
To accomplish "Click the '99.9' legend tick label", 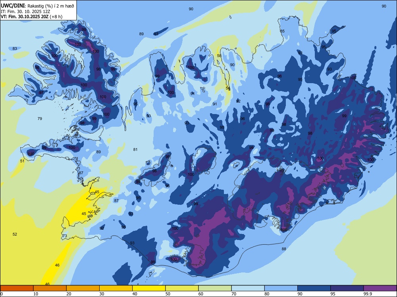I will (367, 294).
